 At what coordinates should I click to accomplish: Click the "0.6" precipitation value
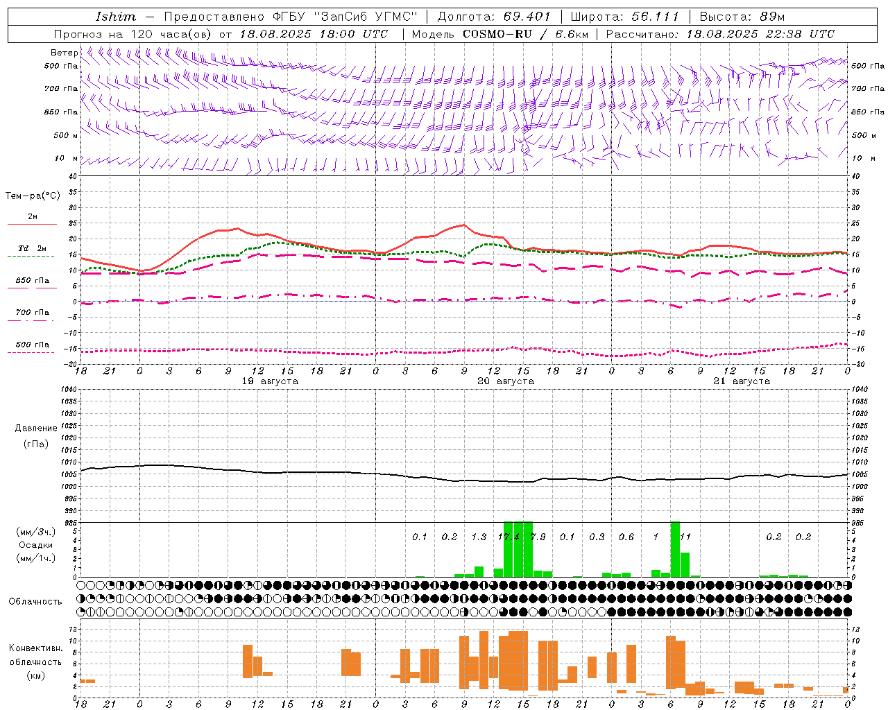[x=626, y=537]
